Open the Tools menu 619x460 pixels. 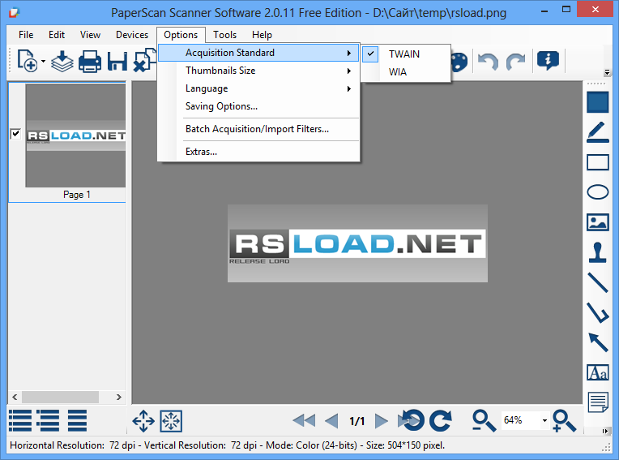pos(224,35)
